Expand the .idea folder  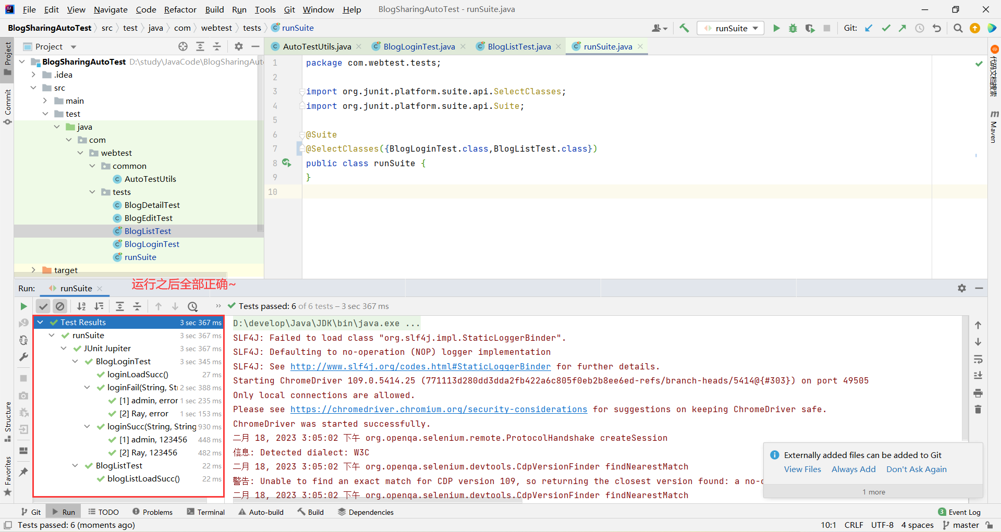pyautogui.click(x=33, y=75)
